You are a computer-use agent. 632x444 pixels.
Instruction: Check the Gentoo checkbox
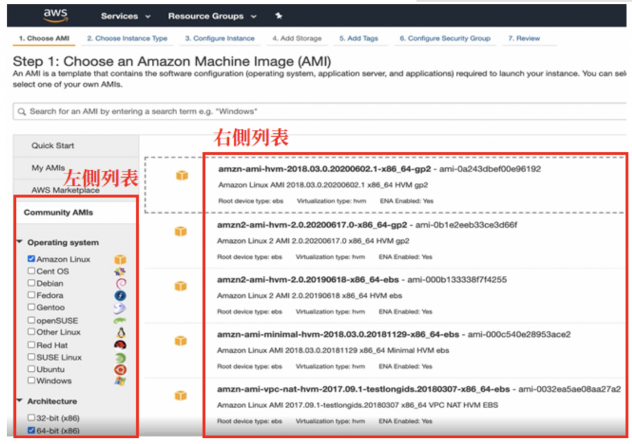[31, 307]
